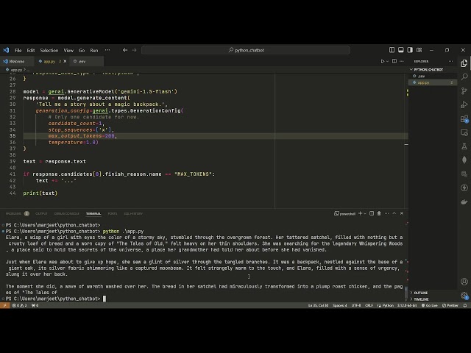Split the editor to the right

[394, 61]
